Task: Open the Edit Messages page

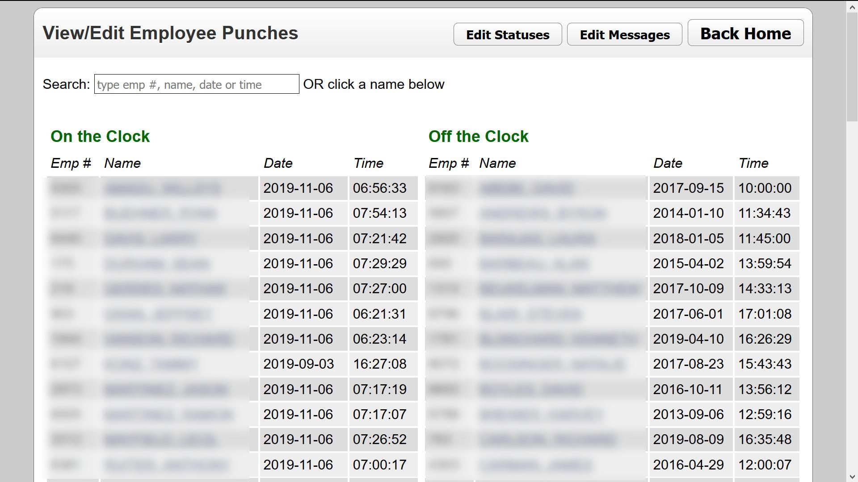Action: click(624, 34)
